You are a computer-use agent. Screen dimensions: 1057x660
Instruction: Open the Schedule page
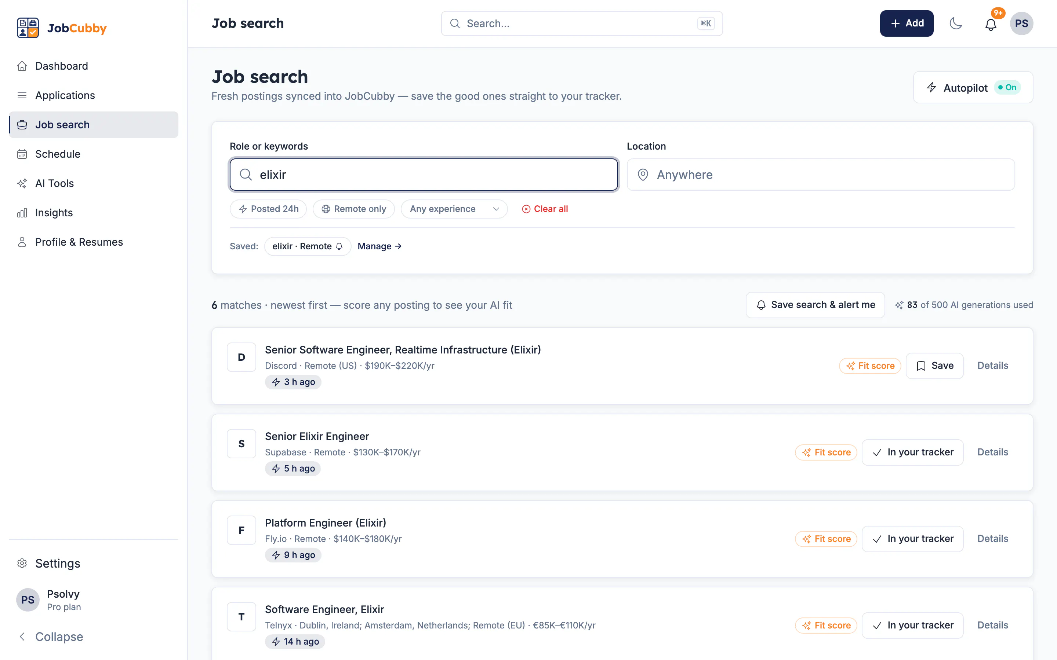point(94,154)
